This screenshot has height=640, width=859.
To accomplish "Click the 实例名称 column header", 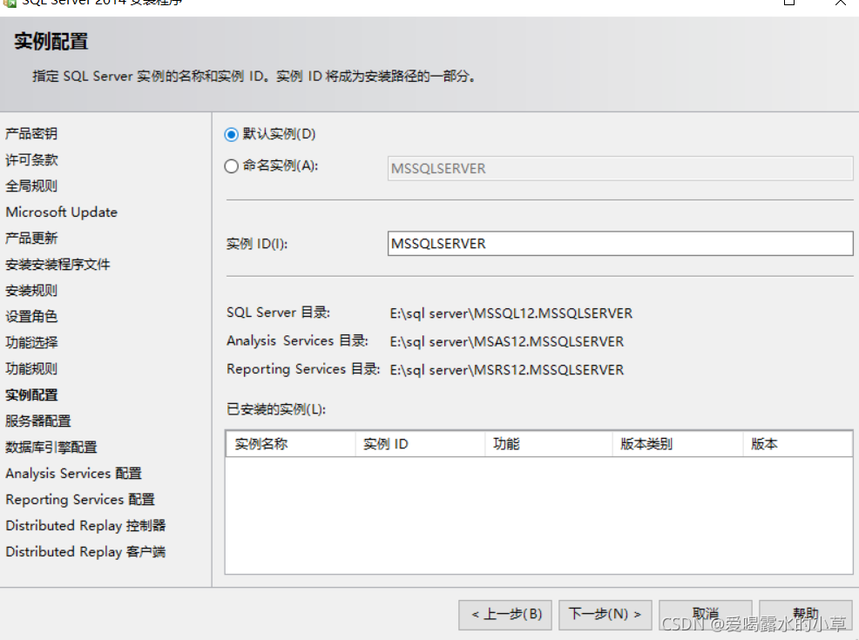I will point(290,444).
